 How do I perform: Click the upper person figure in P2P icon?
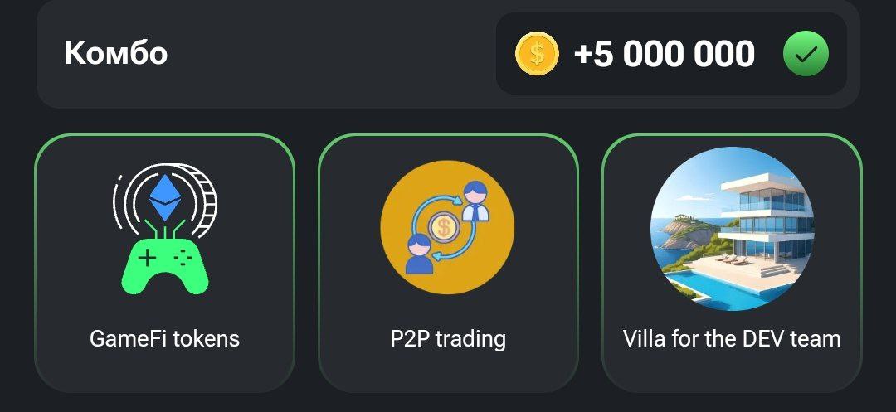(x=475, y=201)
